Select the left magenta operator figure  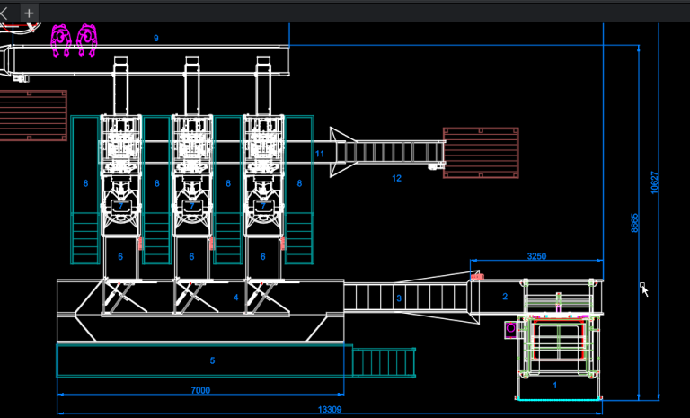[62, 40]
